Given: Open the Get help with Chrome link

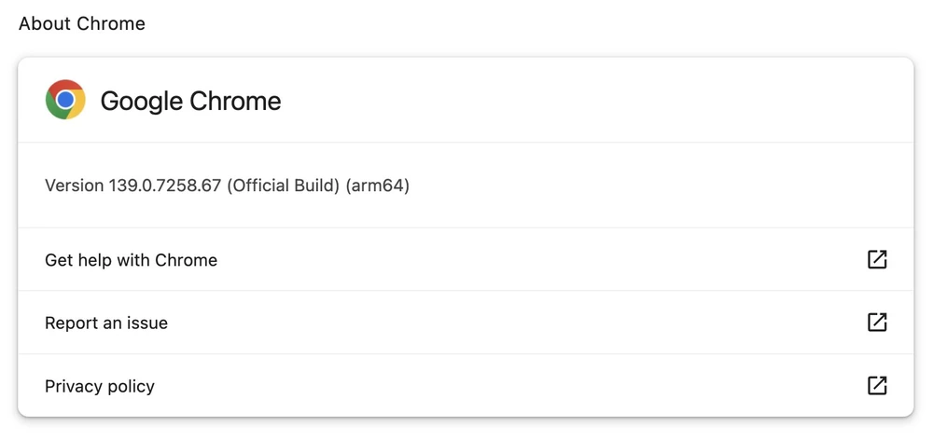Looking at the screenshot, I should tap(131, 260).
